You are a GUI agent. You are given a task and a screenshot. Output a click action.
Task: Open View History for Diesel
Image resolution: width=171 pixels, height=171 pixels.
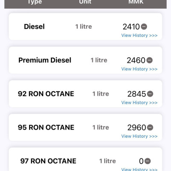pyautogui.click(x=139, y=35)
